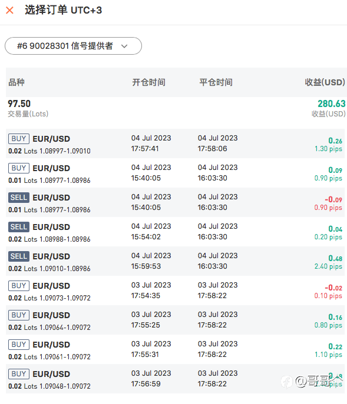Click the 280.63 total profit value
Viewport: 347px width, 404px height.
(332, 103)
